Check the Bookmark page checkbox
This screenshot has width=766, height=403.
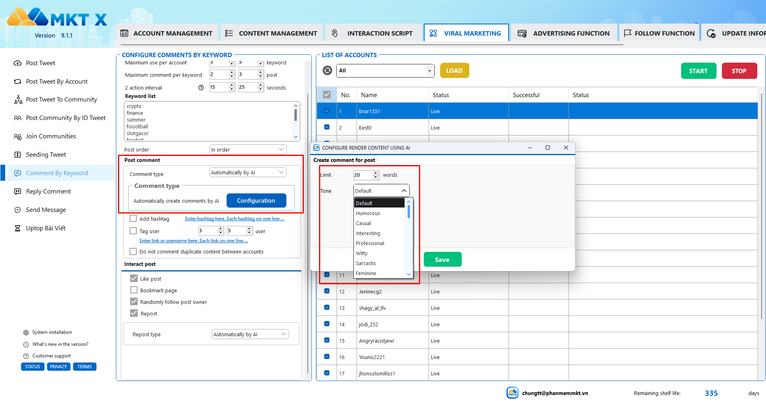(x=134, y=290)
